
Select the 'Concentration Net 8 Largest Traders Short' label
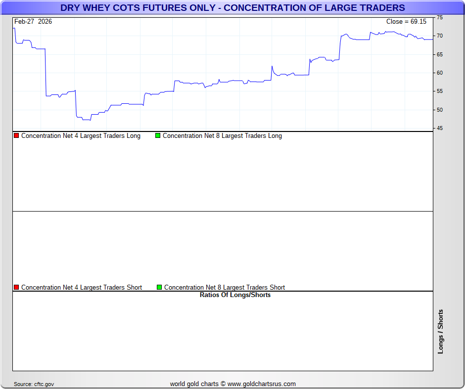tap(225, 288)
